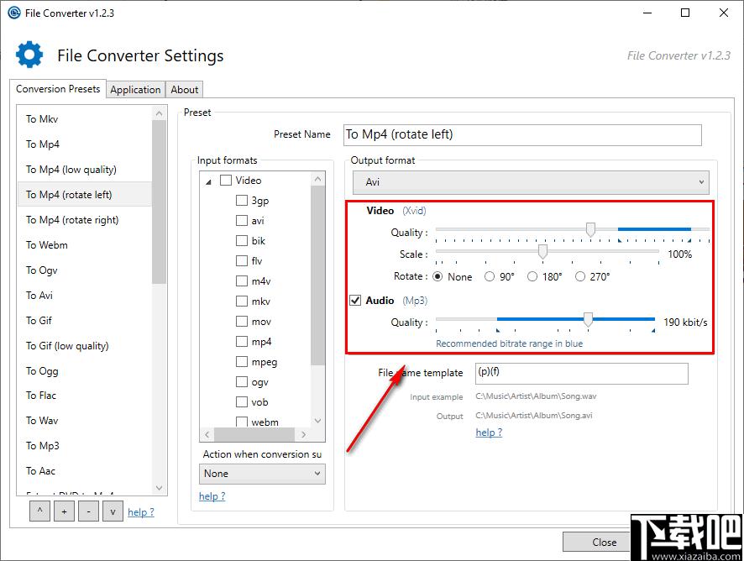Click input formats horizontal scroll left arrow

pos(207,434)
